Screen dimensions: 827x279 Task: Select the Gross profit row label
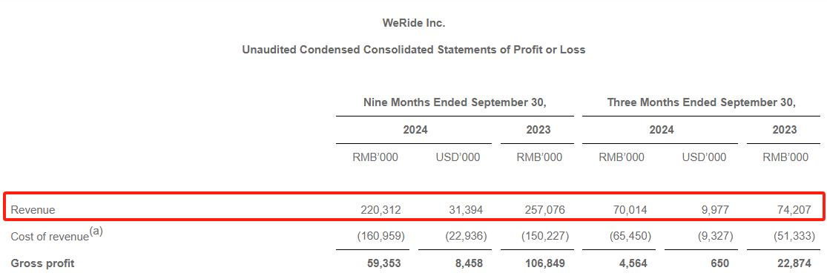(x=42, y=263)
